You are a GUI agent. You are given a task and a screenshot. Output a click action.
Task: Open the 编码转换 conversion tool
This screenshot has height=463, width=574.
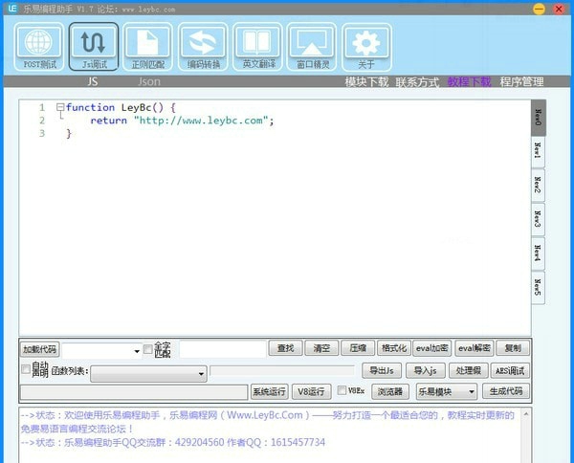[203, 48]
